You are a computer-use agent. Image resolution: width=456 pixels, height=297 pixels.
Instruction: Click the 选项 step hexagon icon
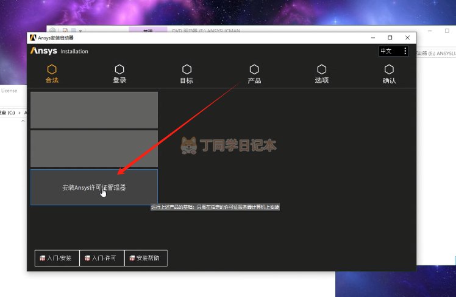[x=322, y=69]
